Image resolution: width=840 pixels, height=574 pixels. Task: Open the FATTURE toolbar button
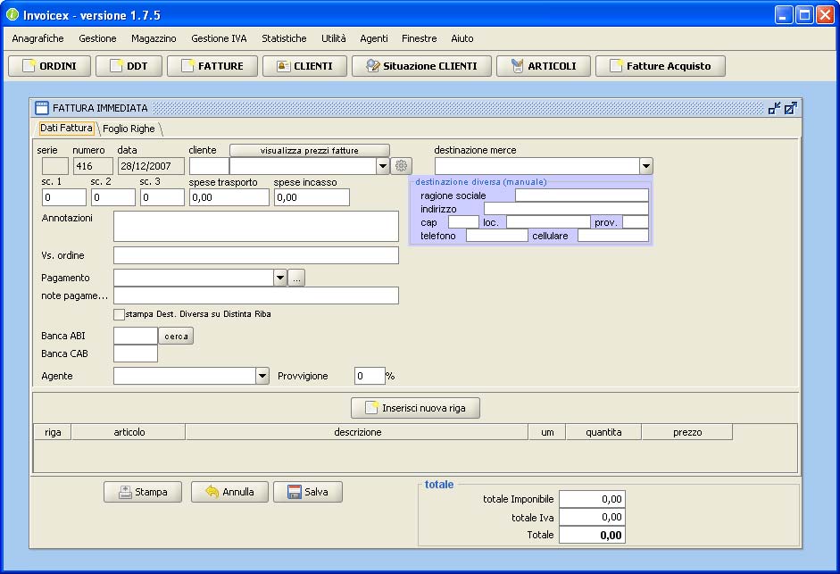point(212,66)
